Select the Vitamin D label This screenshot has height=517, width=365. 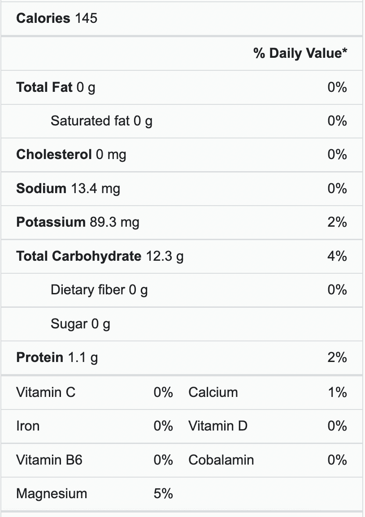pos(217,426)
